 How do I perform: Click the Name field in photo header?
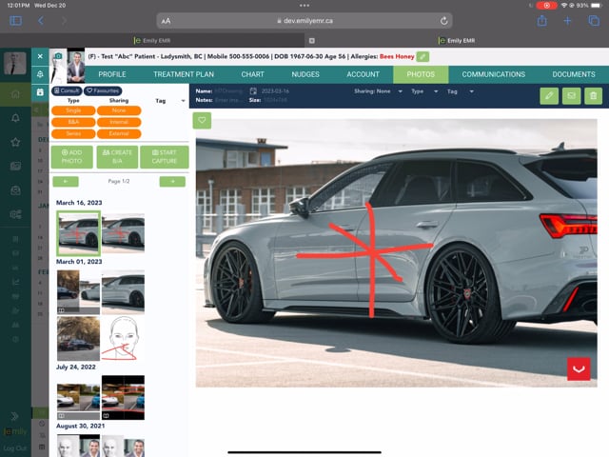click(229, 91)
